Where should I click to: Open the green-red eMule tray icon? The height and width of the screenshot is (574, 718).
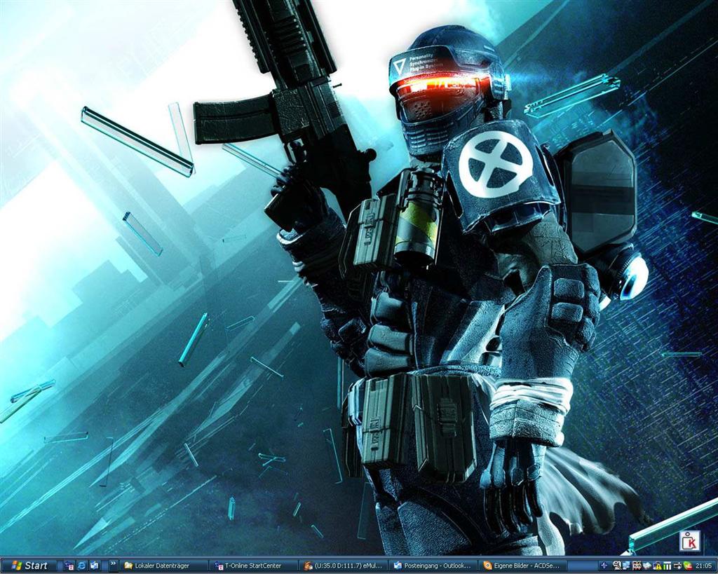tap(688, 566)
